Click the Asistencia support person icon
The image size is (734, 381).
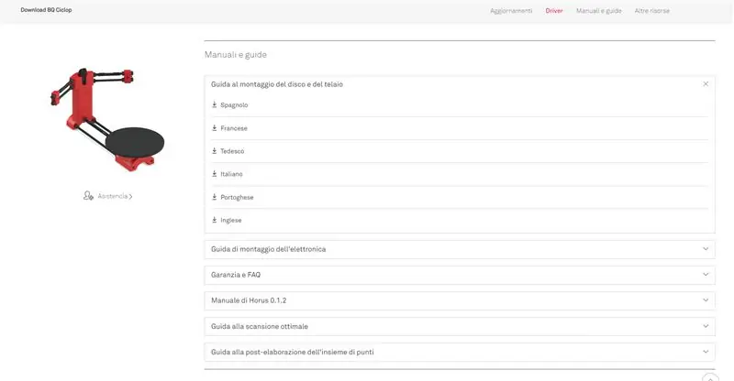[x=88, y=196]
